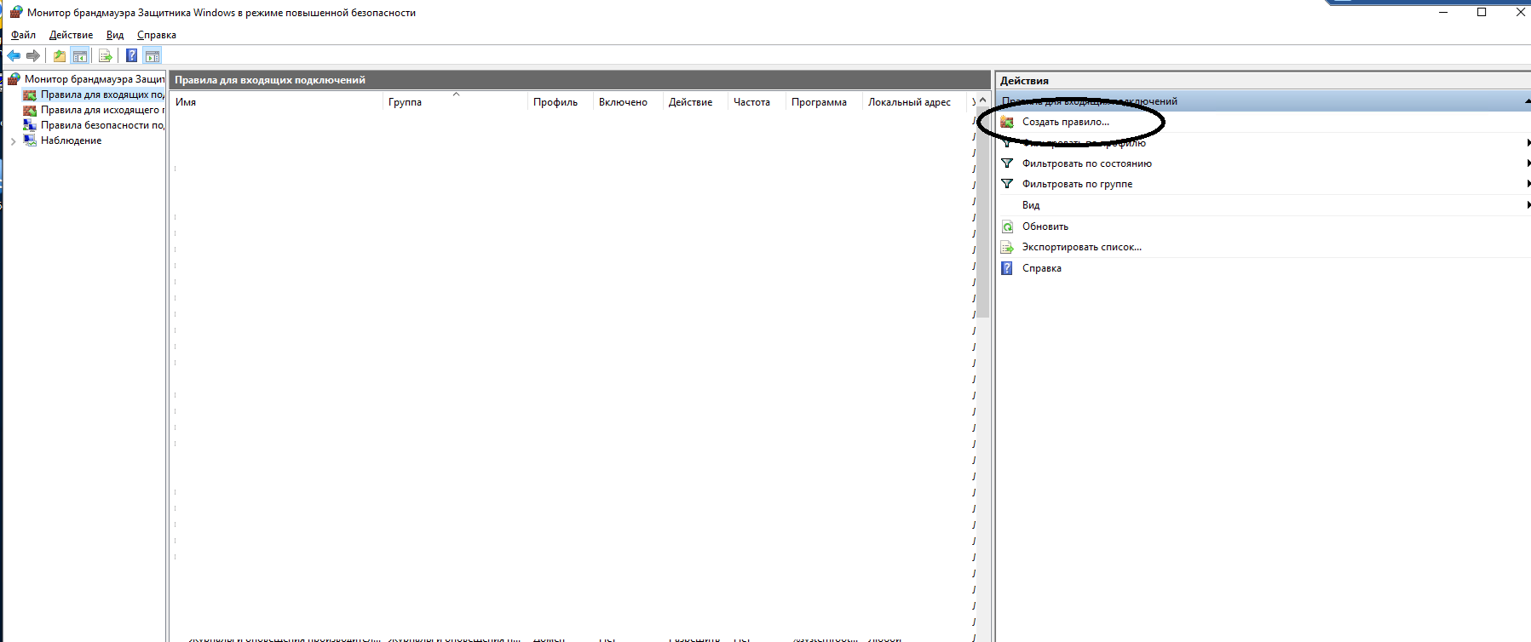This screenshot has height=642, width=1531.
Task: Click the Справка help icon in Actions
Action: pyautogui.click(x=1007, y=268)
